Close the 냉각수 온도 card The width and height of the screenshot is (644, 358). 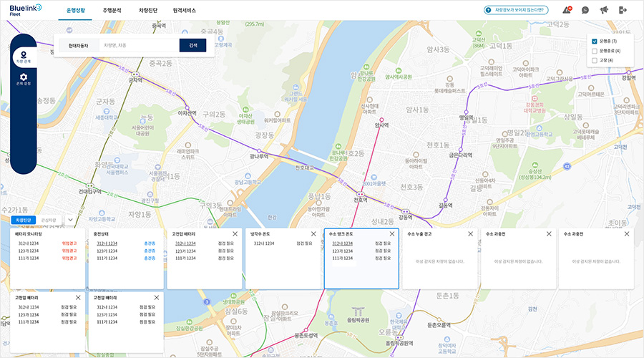point(313,234)
